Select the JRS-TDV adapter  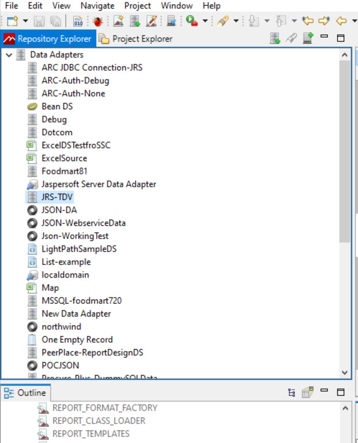(57, 197)
